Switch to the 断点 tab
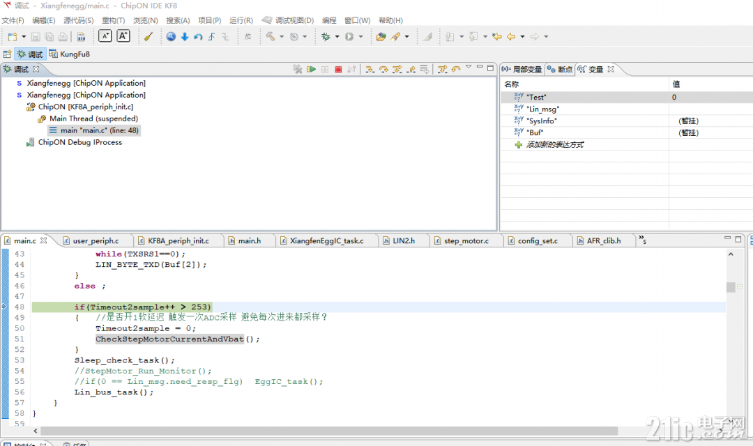Image resolution: width=753 pixels, height=446 pixels. (x=560, y=69)
